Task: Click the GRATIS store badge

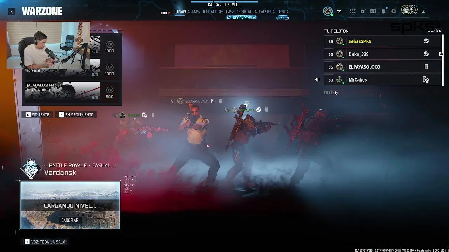Action: pyautogui.click(x=282, y=18)
